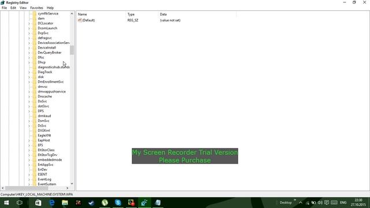This screenshot has height=208, width=370.
Task: Click the DXGKrnl key folder icon
Action: 35,131
